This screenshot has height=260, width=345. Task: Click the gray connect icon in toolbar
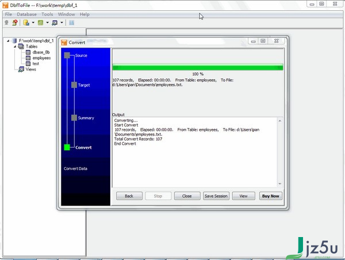[x=6, y=22]
